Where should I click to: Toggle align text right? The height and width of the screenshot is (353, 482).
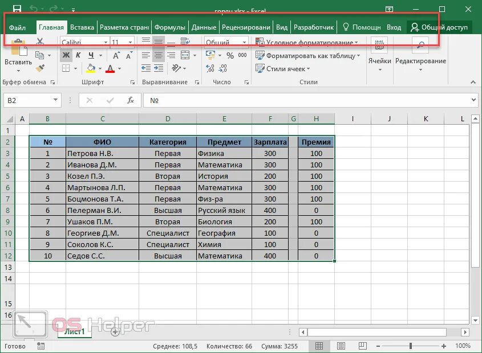(x=171, y=55)
